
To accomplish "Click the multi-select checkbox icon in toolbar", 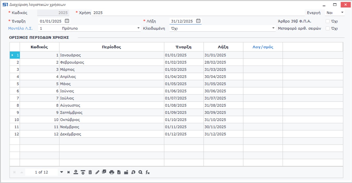I will (104, 172).
